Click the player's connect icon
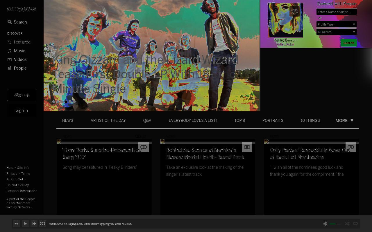372x232 pixels. (42, 224)
